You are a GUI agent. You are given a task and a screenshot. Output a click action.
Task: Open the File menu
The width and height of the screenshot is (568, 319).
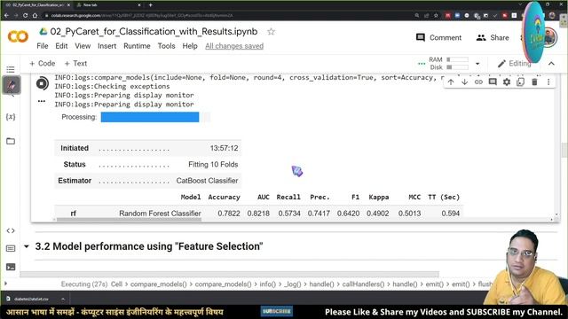[x=43, y=46]
